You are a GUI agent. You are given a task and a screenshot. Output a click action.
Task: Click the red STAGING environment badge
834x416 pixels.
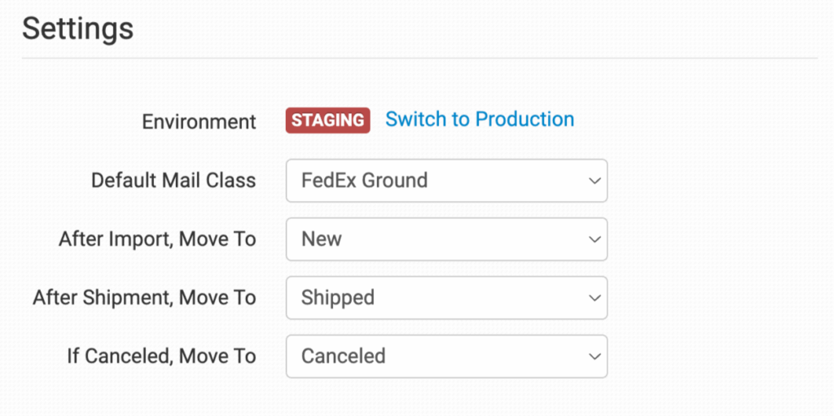pyautogui.click(x=327, y=120)
